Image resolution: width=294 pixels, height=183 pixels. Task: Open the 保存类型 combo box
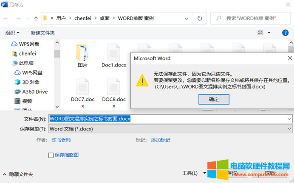[170, 129]
